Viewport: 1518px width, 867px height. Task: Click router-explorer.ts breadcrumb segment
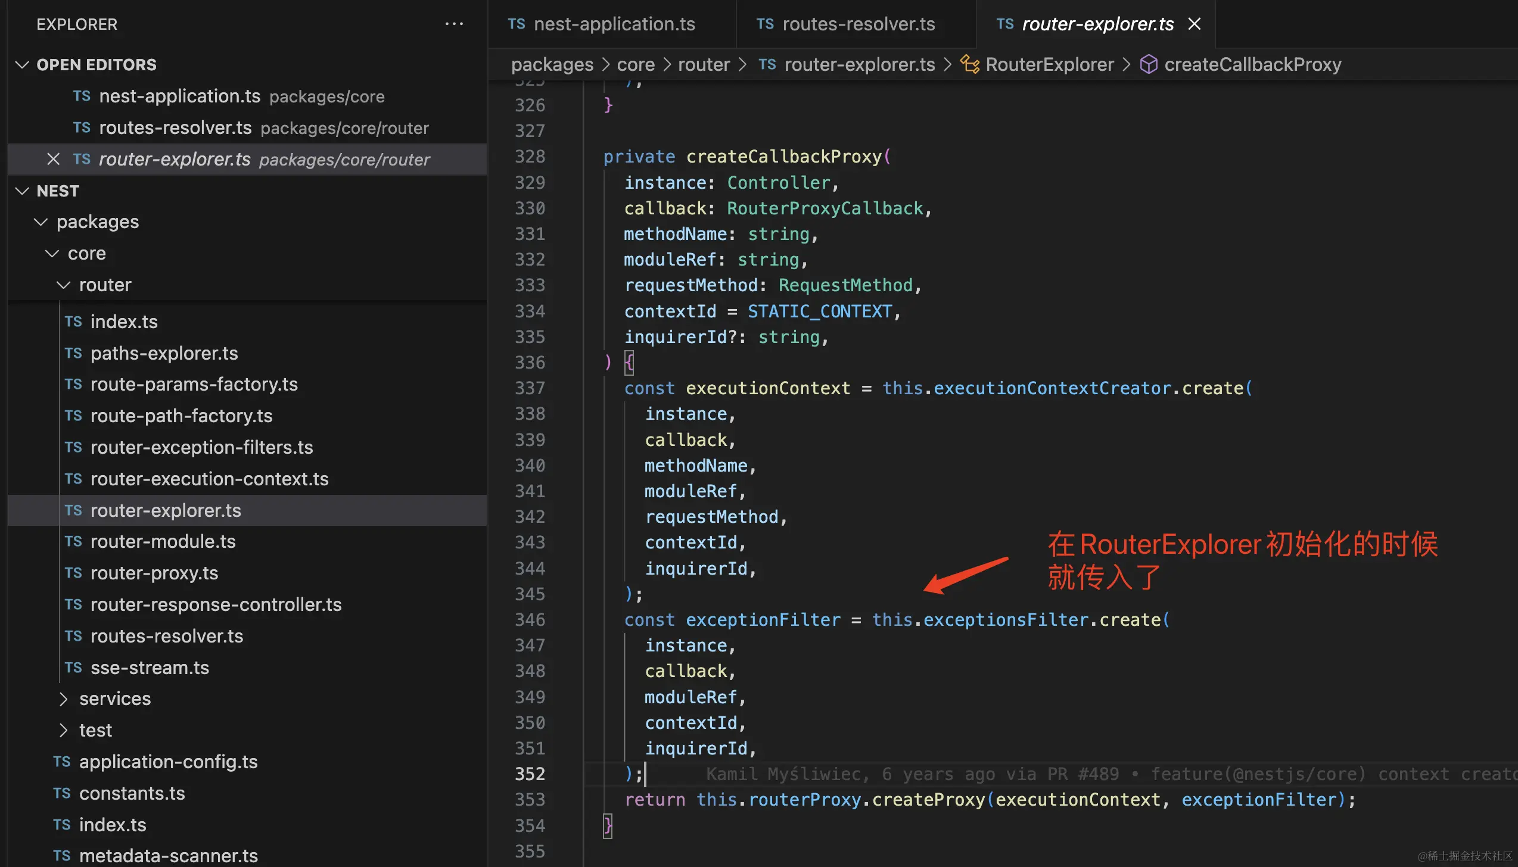click(860, 64)
